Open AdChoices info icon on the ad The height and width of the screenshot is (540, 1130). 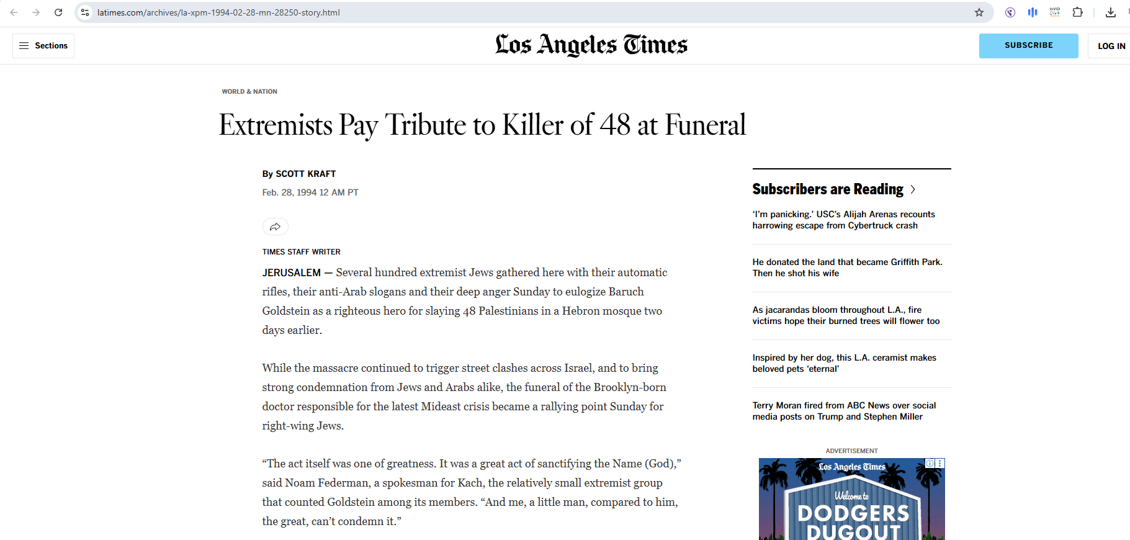point(930,463)
